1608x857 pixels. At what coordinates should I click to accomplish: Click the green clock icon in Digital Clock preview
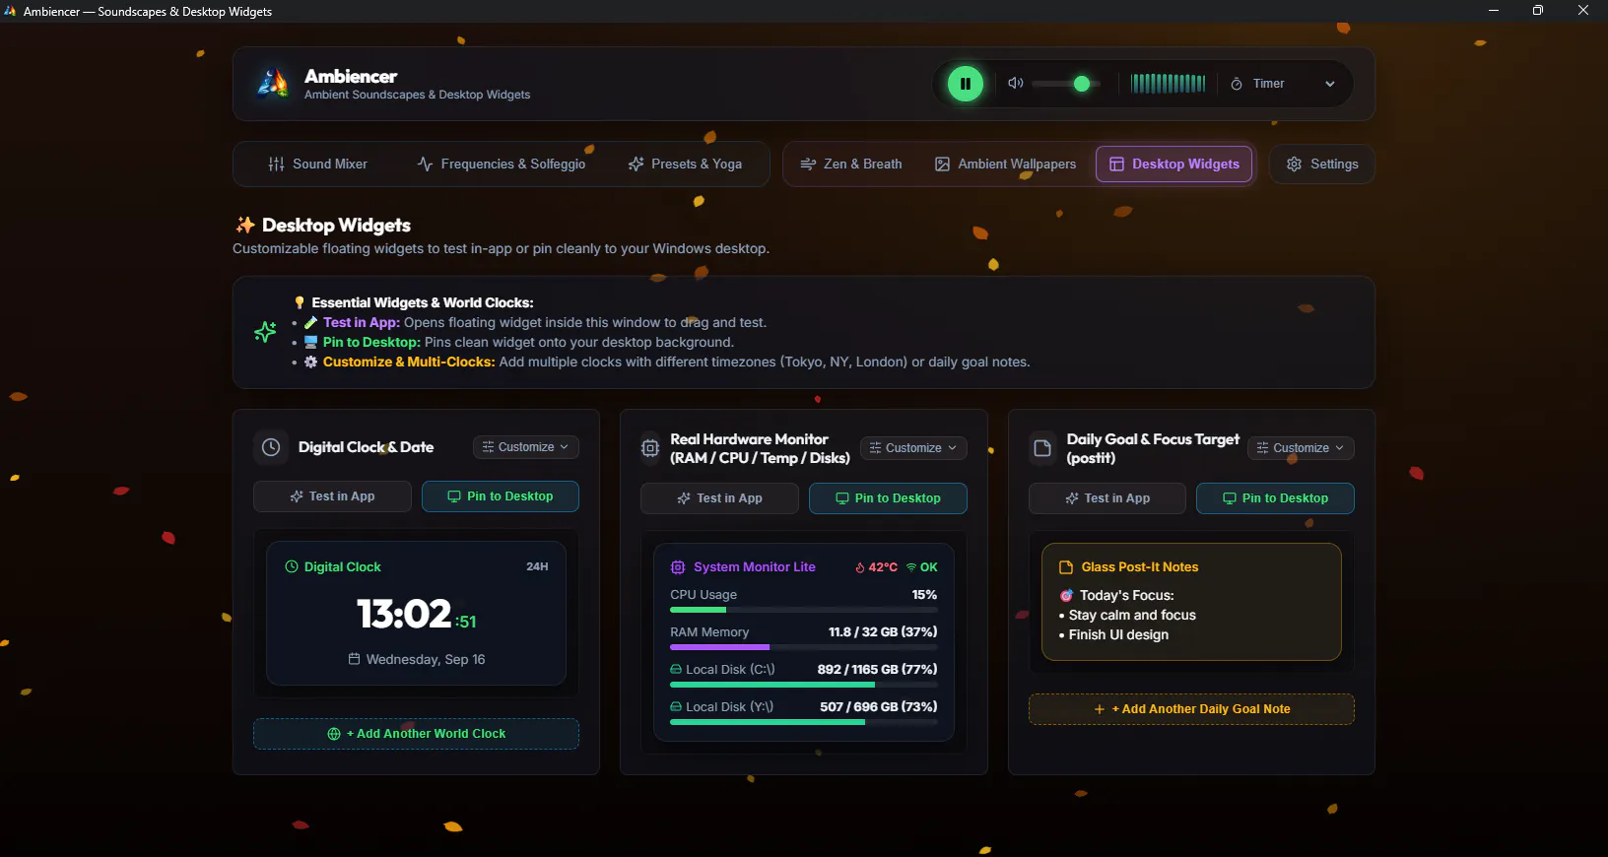[292, 566]
